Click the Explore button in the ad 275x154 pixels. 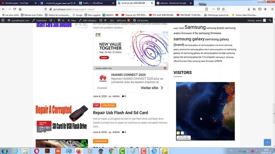104,58
